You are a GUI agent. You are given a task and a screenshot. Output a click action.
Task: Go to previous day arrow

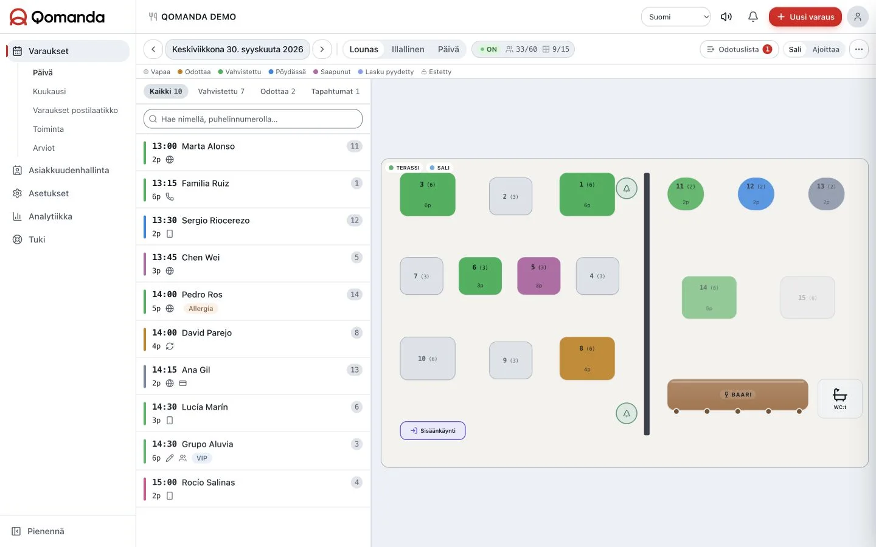(x=153, y=49)
